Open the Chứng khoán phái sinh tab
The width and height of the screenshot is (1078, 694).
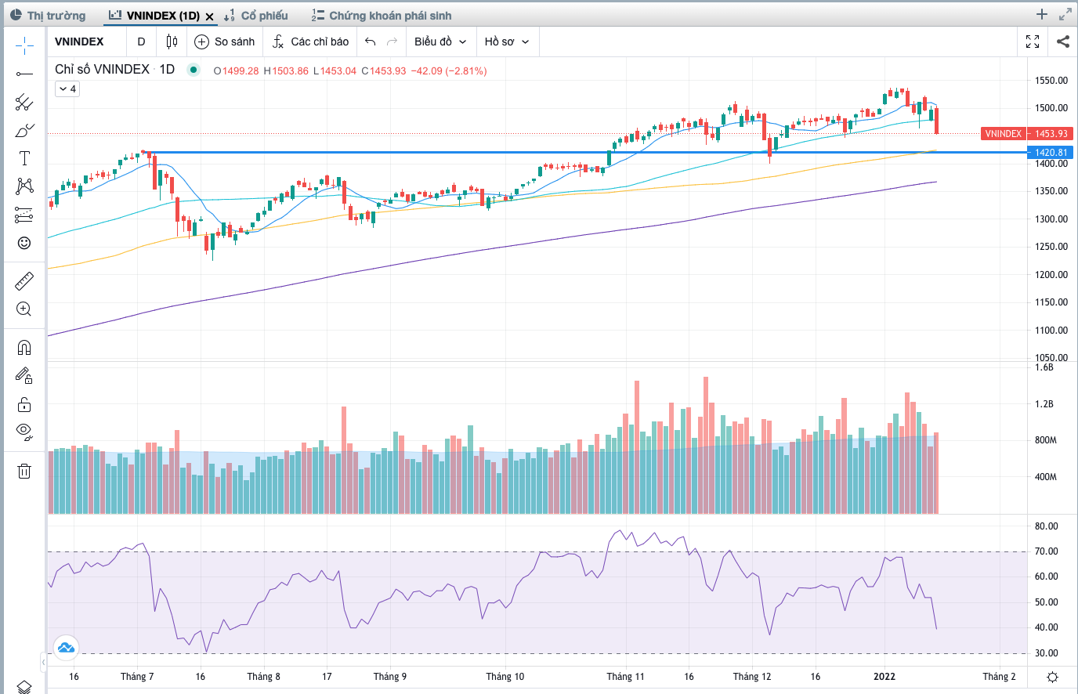382,16
